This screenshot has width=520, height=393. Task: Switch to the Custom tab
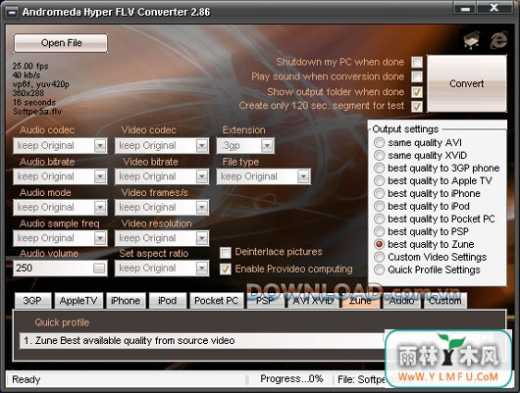pos(445,301)
